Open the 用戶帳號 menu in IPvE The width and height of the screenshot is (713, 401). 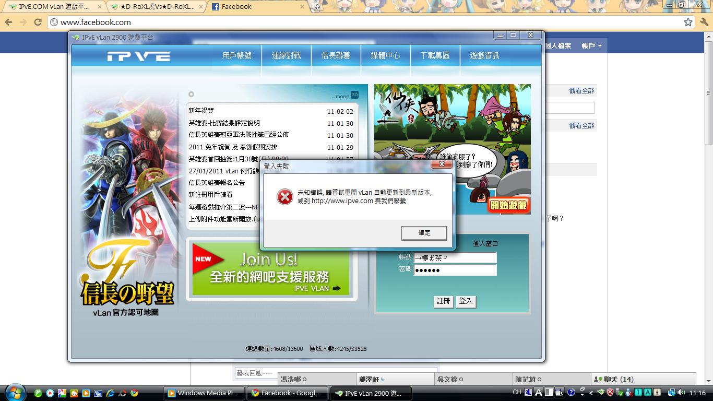pos(236,55)
